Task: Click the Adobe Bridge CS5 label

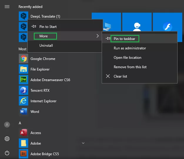Action: [45, 154]
